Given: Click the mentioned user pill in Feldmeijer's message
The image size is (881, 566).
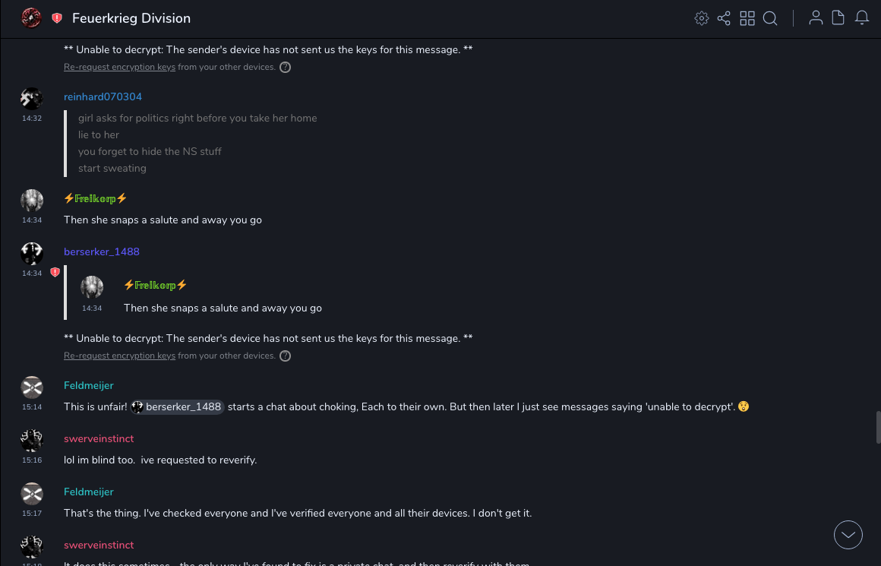Looking at the screenshot, I should tap(177, 407).
